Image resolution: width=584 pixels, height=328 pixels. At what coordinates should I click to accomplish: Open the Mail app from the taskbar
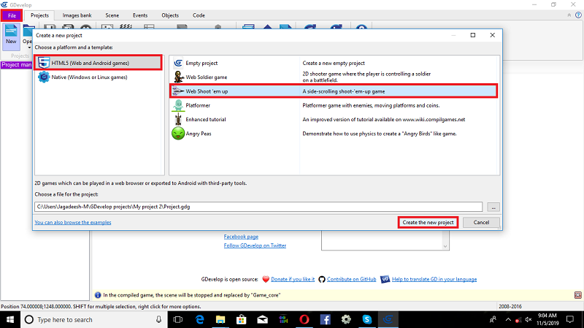tap(263, 320)
